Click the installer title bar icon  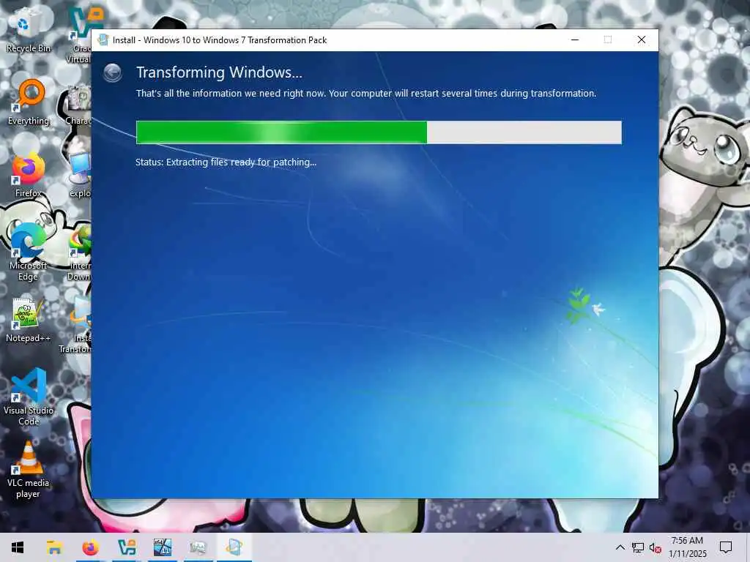pyautogui.click(x=103, y=40)
